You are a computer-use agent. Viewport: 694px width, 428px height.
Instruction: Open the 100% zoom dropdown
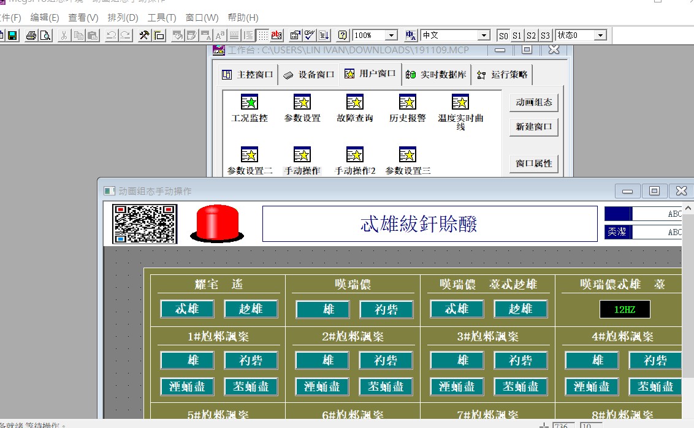point(391,36)
